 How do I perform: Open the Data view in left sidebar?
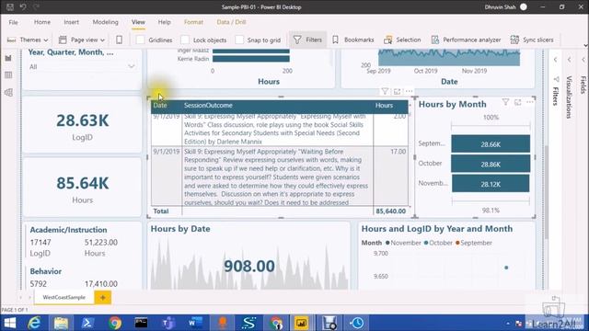(x=8, y=75)
